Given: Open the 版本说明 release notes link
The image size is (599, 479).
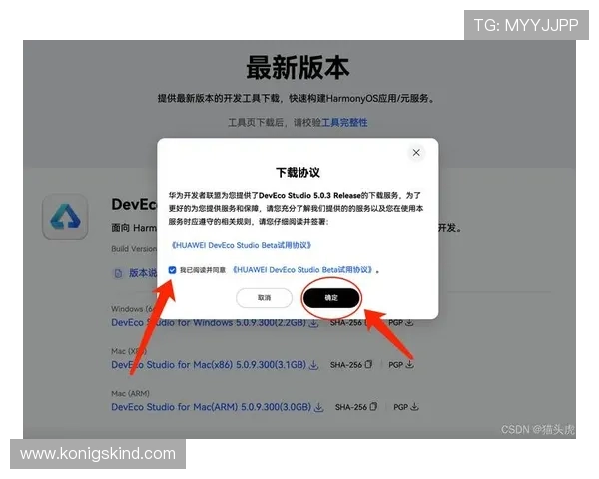Looking at the screenshot, I should [143, 273].
